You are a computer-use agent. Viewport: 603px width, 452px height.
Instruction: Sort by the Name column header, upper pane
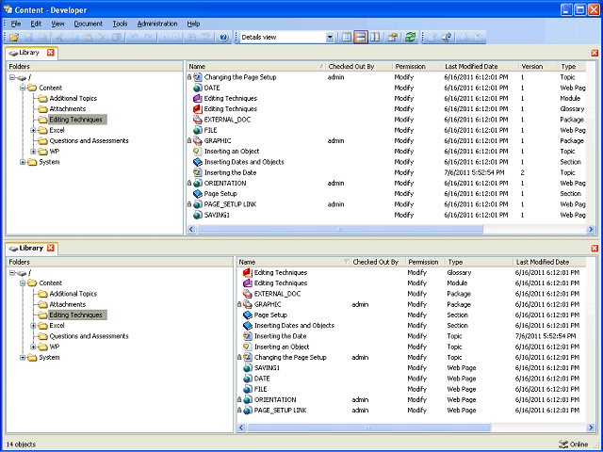[x=255, y=67]
